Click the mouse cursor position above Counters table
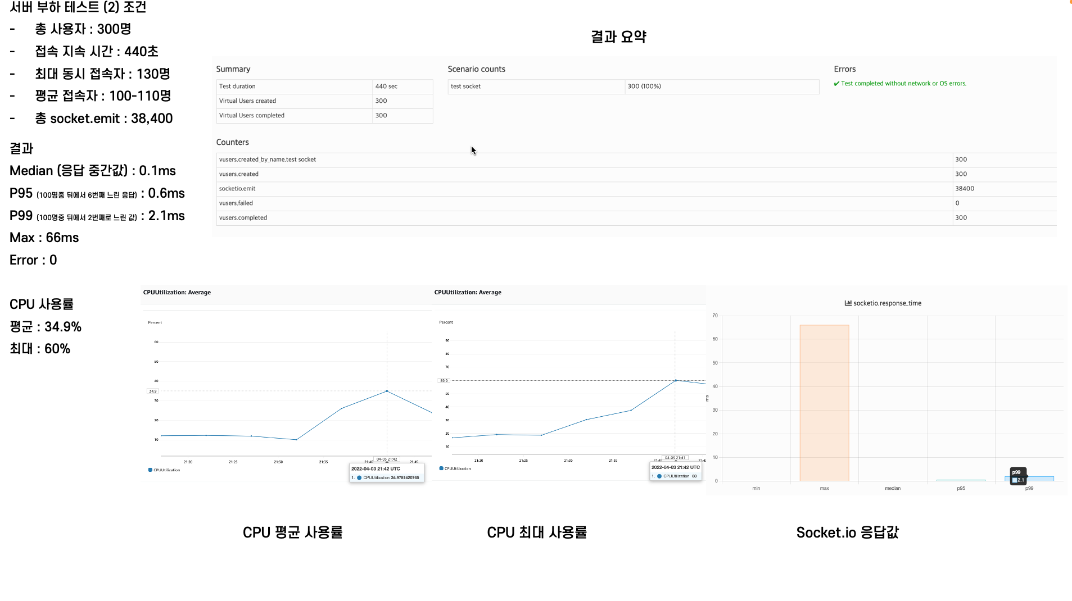The height and width of the screenshot is (601, 1072). (472, 150)
